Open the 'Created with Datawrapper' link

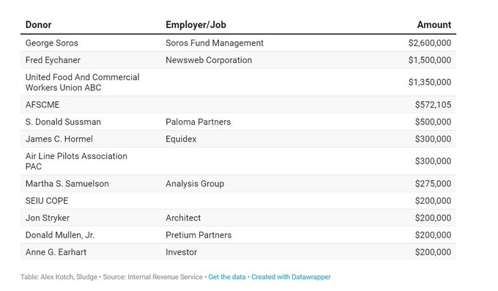pos(291,277)
